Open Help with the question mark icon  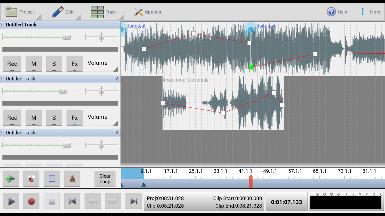tap(331, 12)
